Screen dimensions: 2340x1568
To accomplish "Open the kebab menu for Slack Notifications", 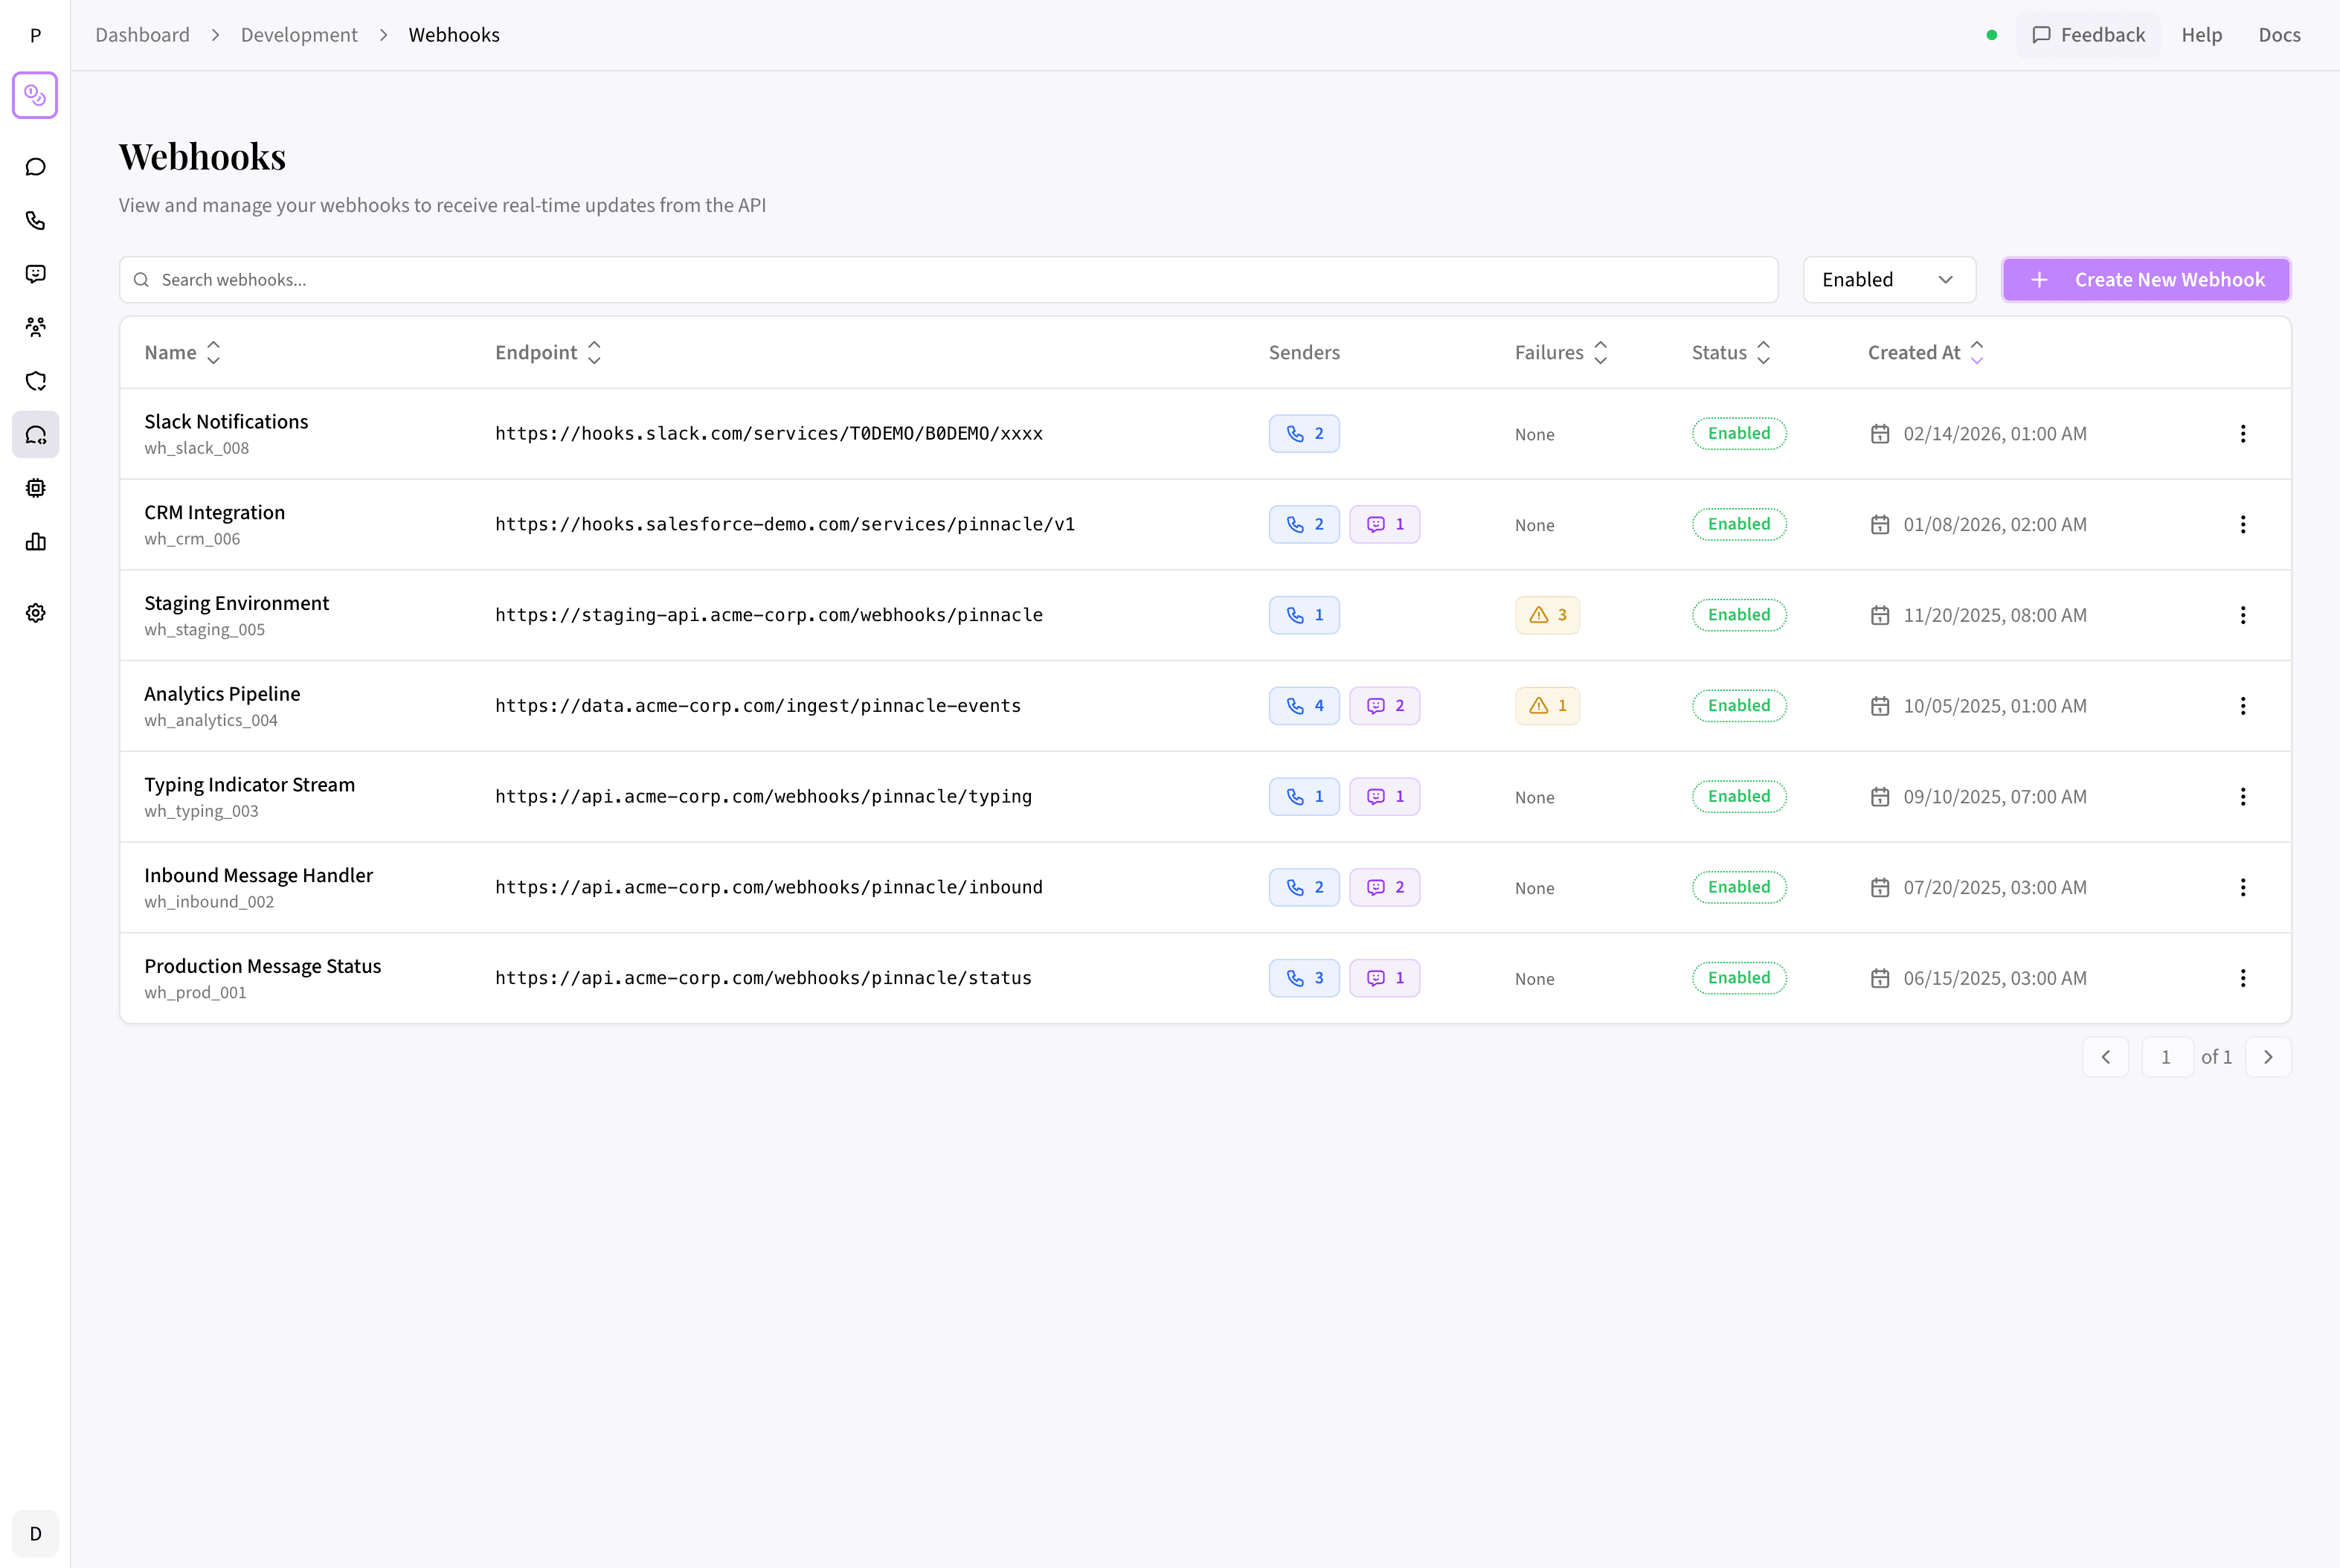I will click(x=2244, y=433).
